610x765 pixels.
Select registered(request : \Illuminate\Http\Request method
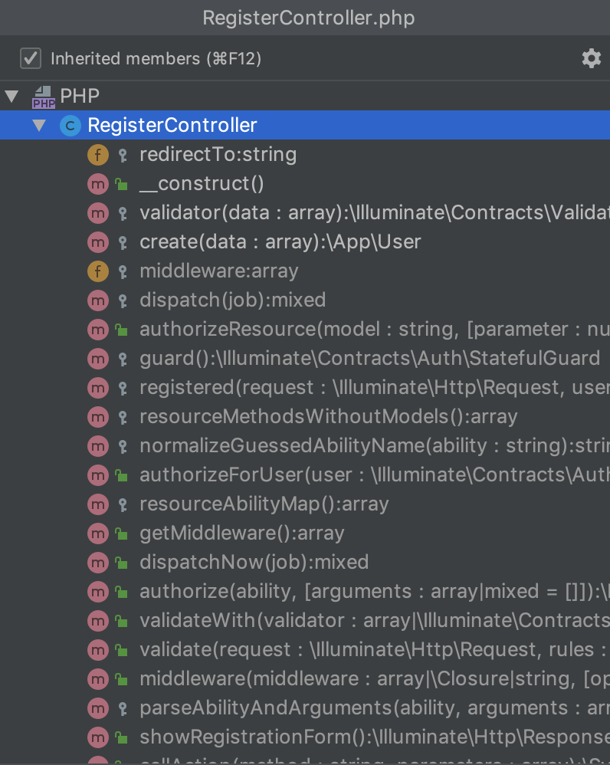click(305, 388)
